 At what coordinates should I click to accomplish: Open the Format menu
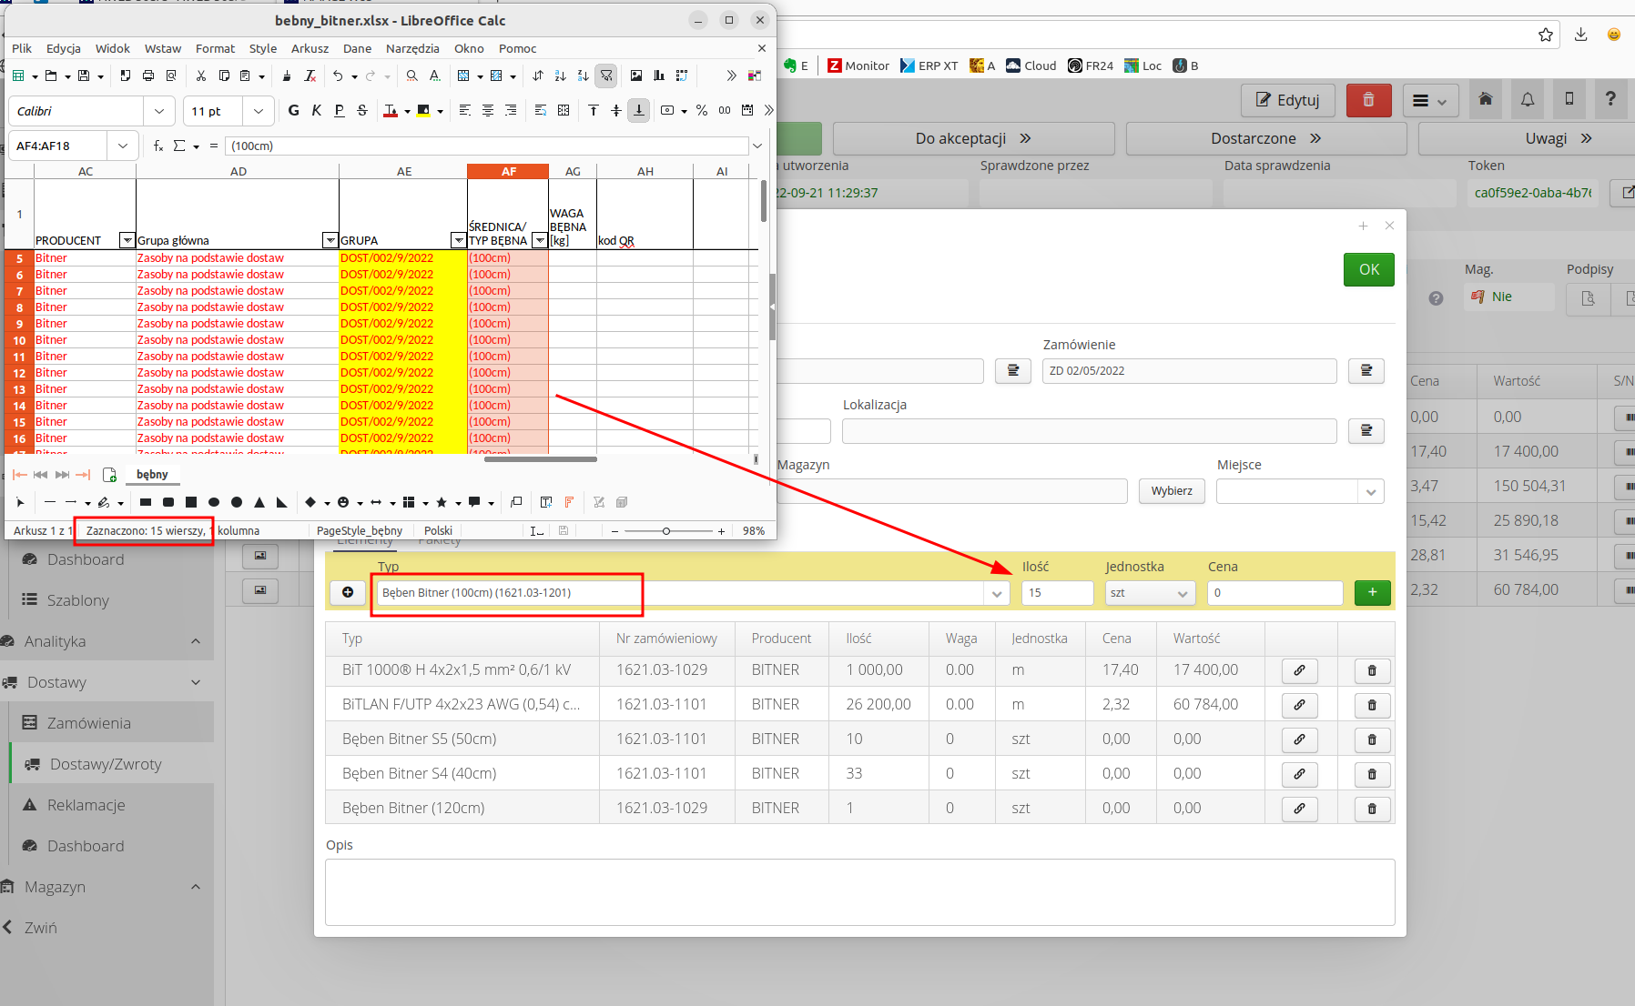point(215,48)
